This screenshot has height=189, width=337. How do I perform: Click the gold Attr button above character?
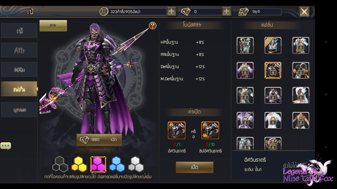click(x=53, y=26)
